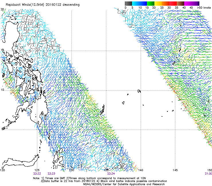Pick the brown 35-40 knots legend segment
Viewport: 212px width, 186px height.
coord(180,3)
